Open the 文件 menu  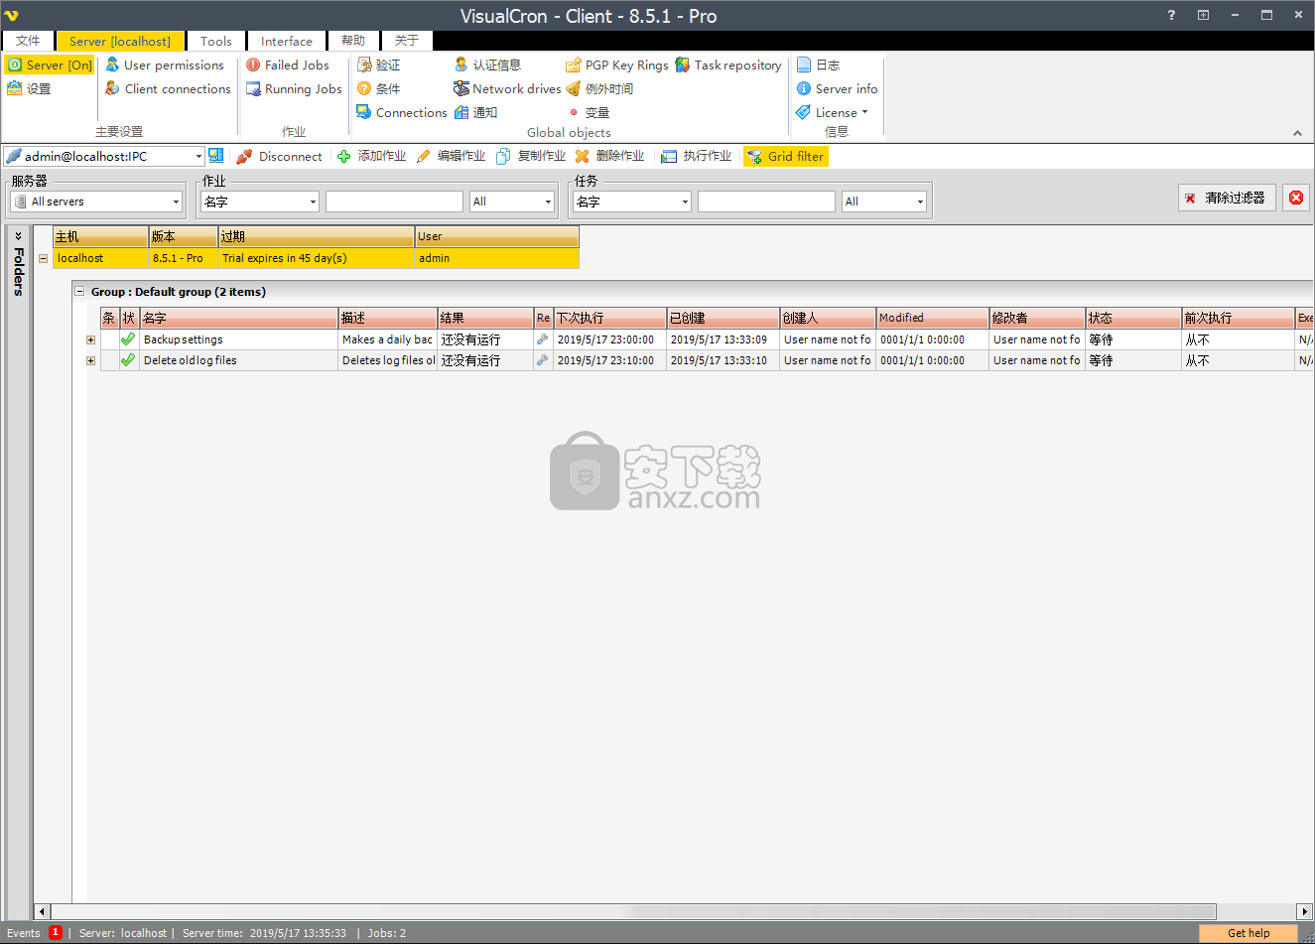(28, 41)
